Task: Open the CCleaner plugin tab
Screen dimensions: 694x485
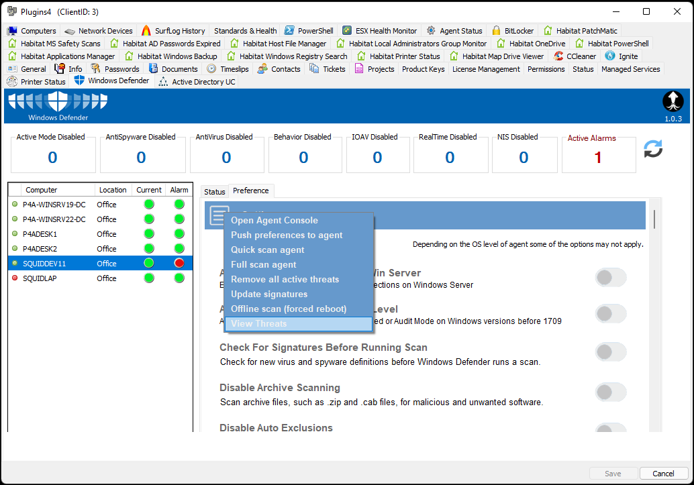Action: (575, 56)
